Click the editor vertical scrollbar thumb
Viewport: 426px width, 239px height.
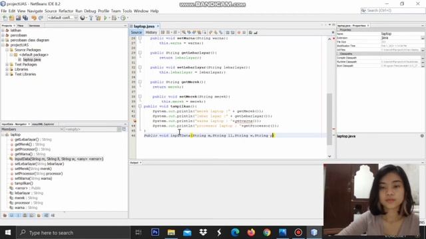329,119
